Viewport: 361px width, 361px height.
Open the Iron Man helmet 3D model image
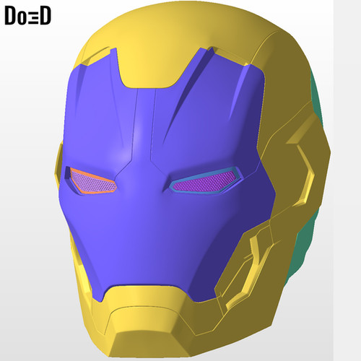[x=167, y=180]
